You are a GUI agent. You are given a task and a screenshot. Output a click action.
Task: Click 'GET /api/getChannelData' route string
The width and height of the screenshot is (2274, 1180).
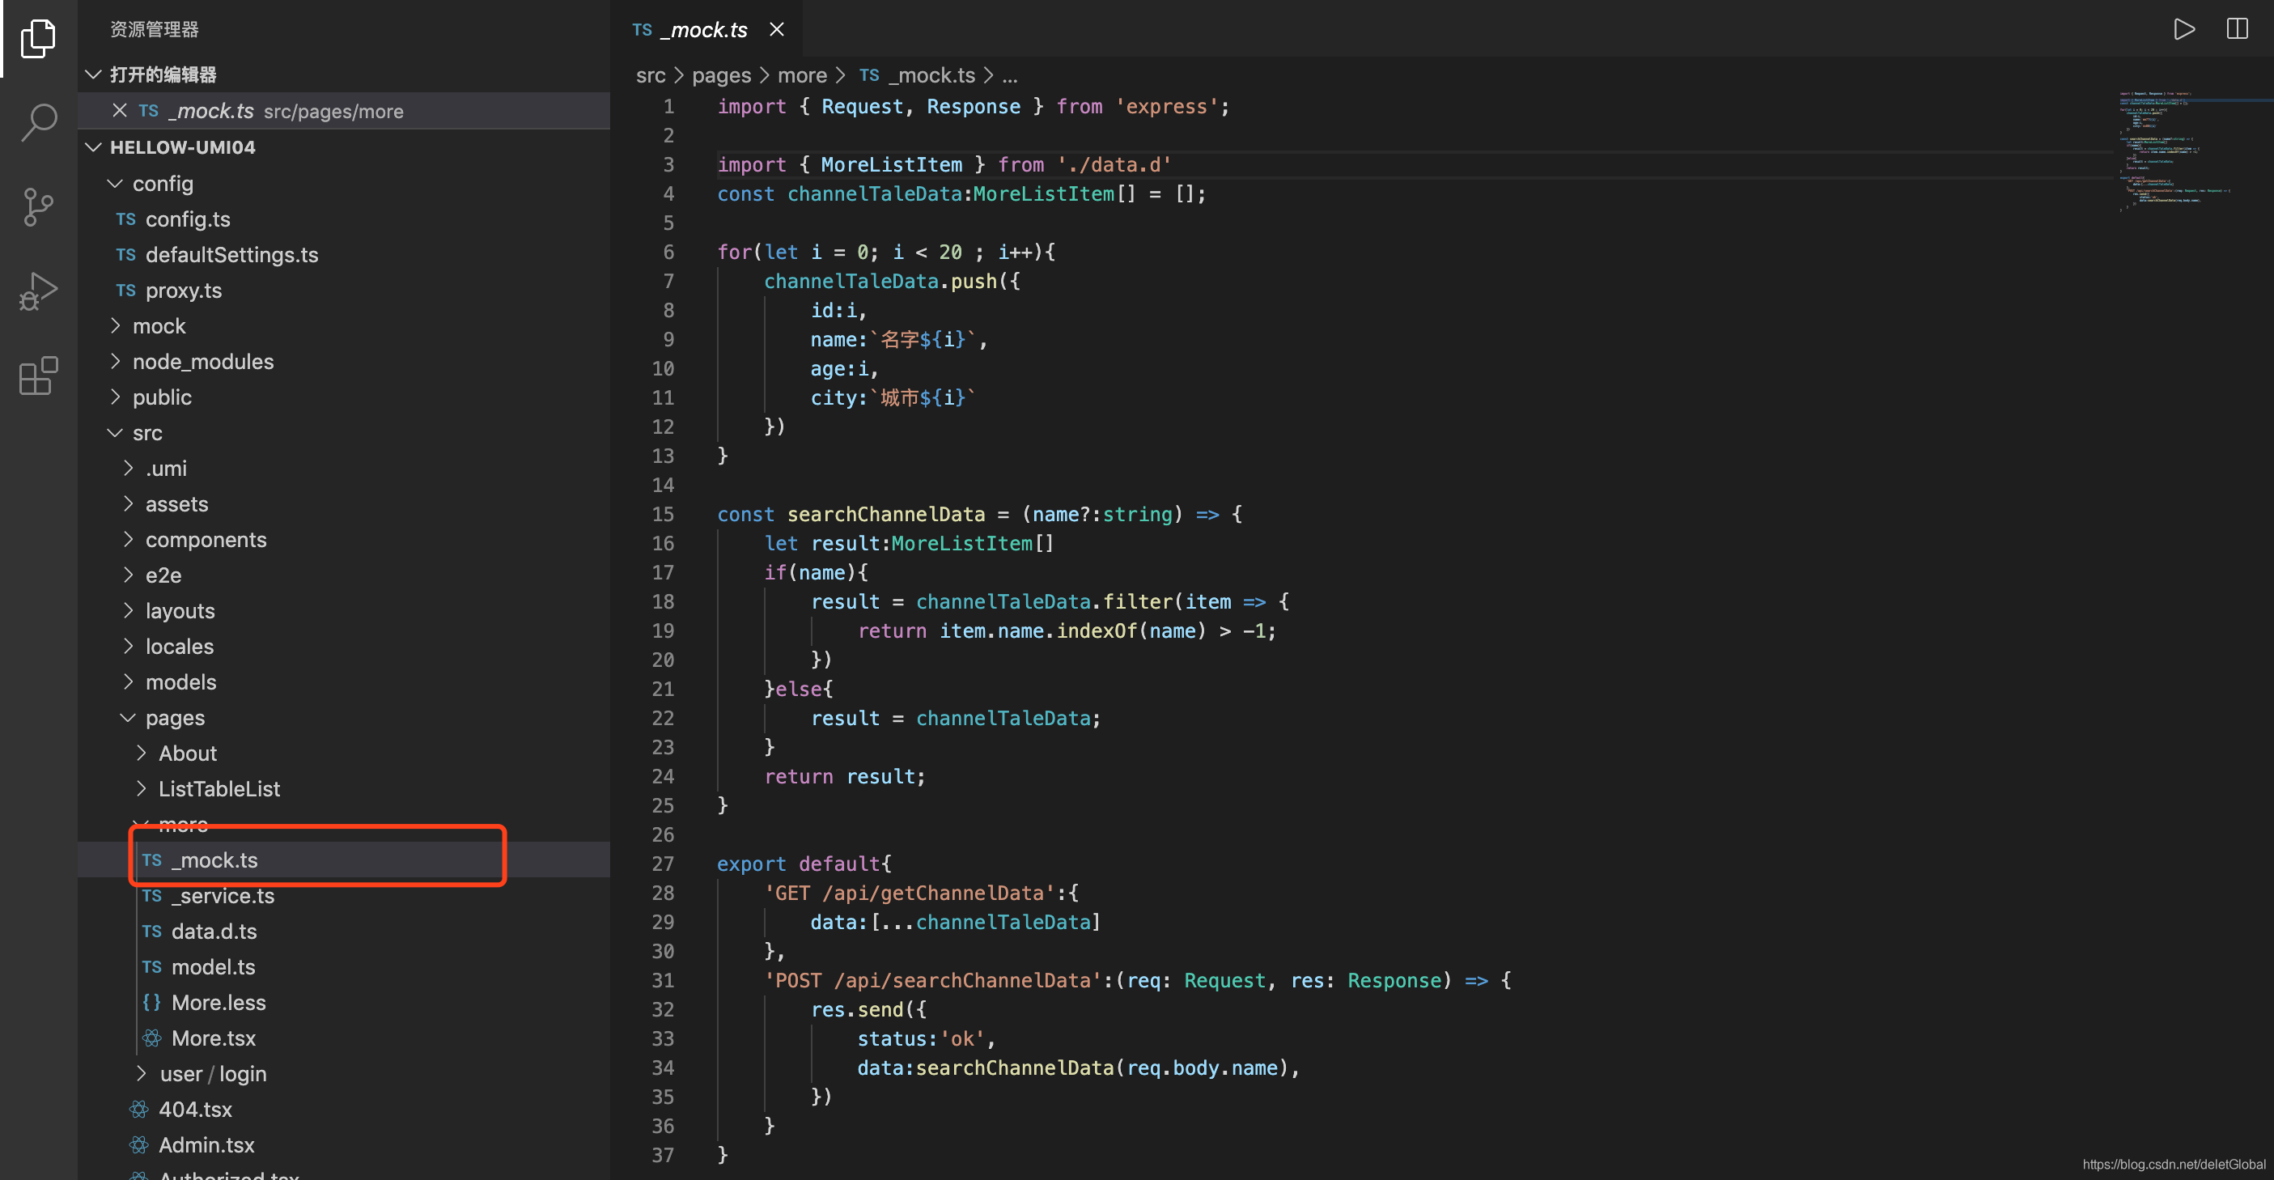coord(910,892)
